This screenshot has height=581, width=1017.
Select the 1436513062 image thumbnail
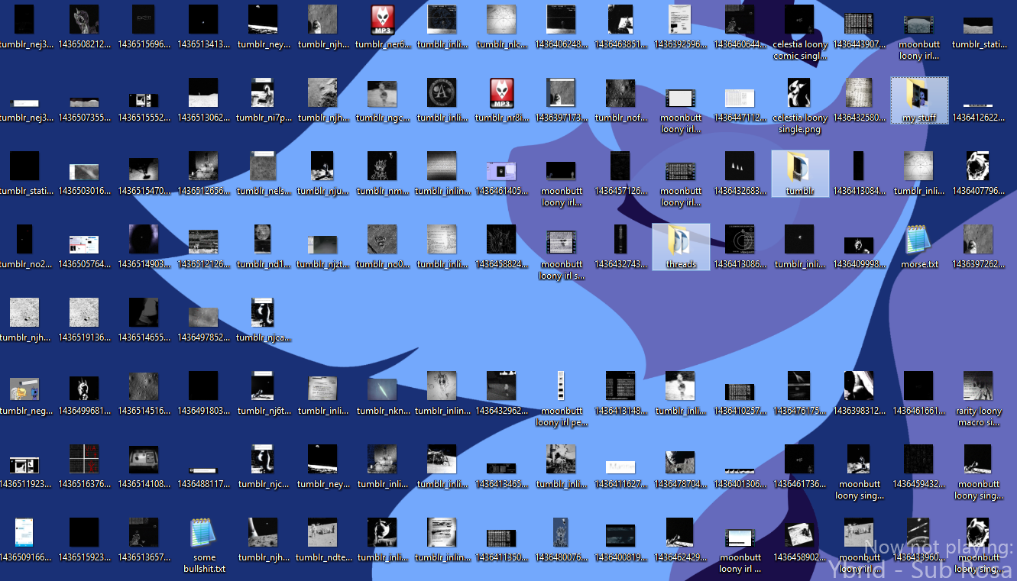point(204,92)
